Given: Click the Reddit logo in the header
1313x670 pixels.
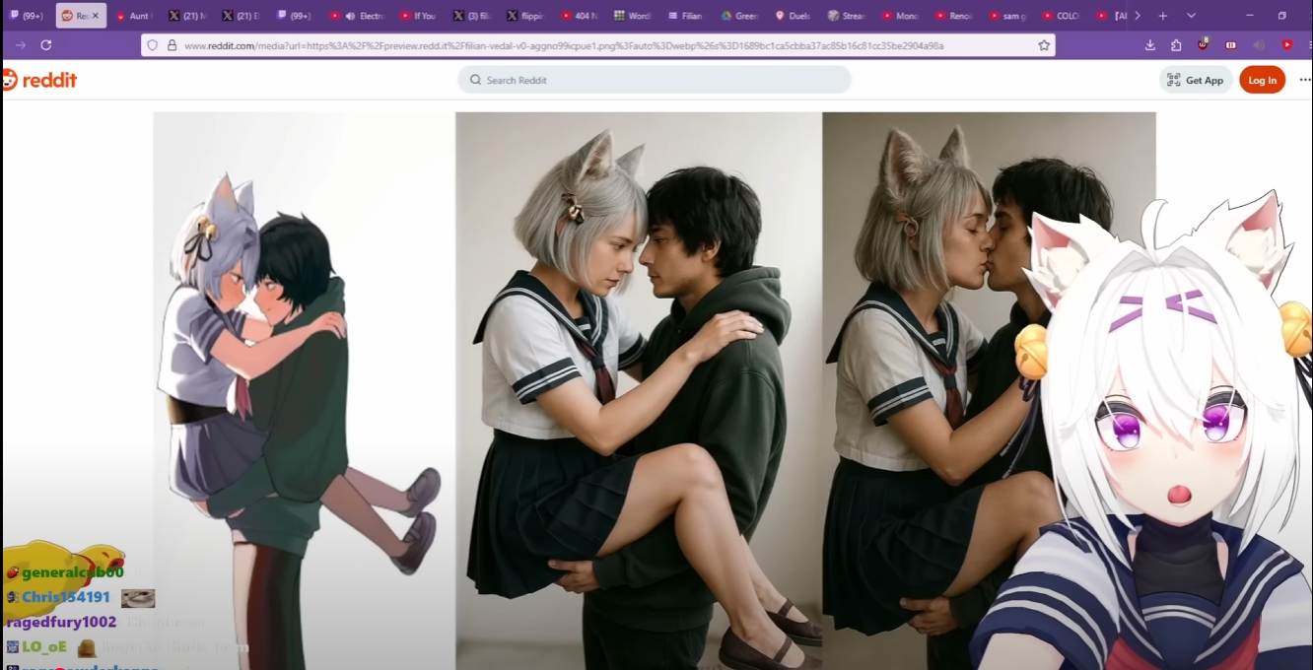Looking at the screenshot, I should click(39, 80).
